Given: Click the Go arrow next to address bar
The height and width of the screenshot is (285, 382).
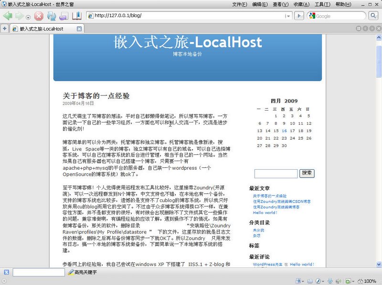Looking at the screenshot, I should click(299, 16).
